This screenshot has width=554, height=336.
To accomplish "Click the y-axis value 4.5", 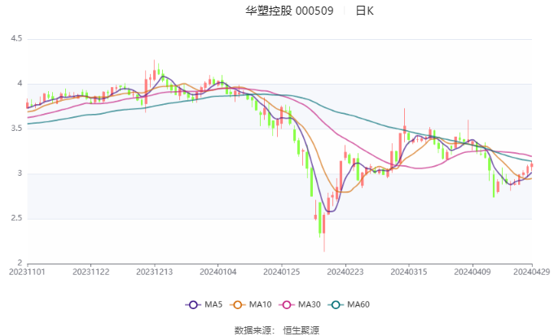I will [x=16, y=38].
